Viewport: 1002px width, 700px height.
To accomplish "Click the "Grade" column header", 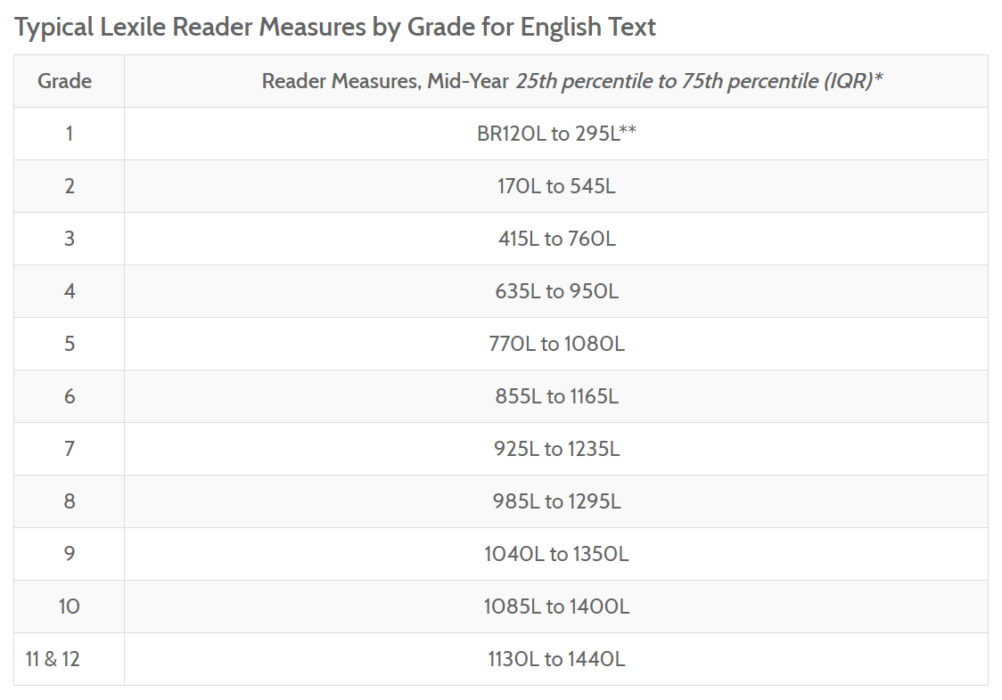I will (64, 81).
